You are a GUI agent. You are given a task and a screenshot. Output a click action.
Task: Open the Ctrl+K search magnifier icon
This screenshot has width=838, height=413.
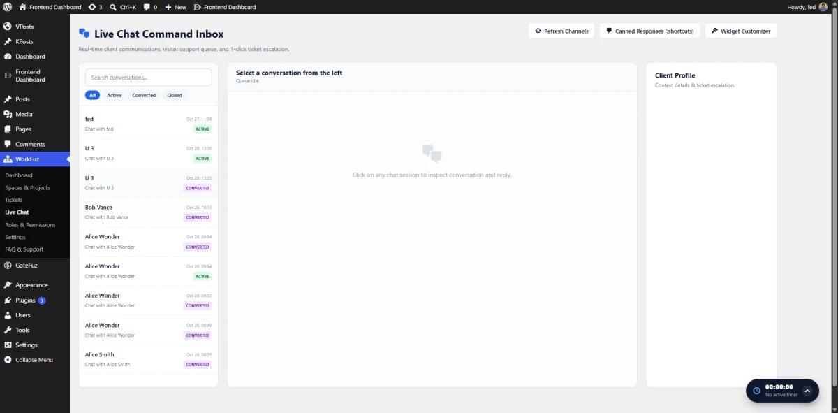pos(113,7)
